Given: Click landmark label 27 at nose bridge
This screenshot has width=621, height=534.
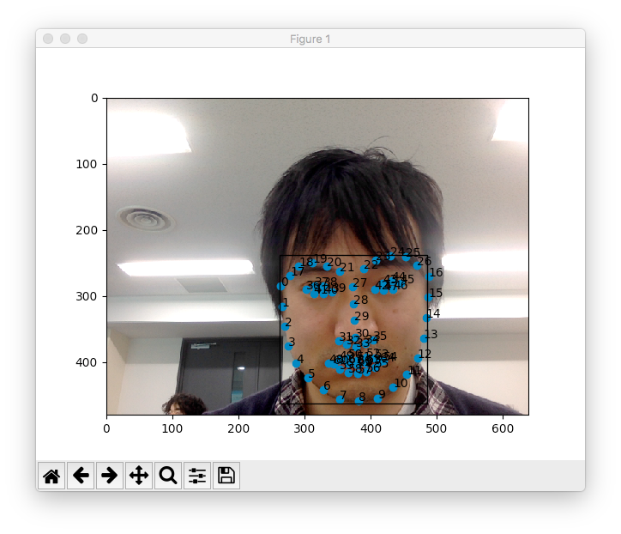Looking at the screenshot, I should click(x=359, y=282).
